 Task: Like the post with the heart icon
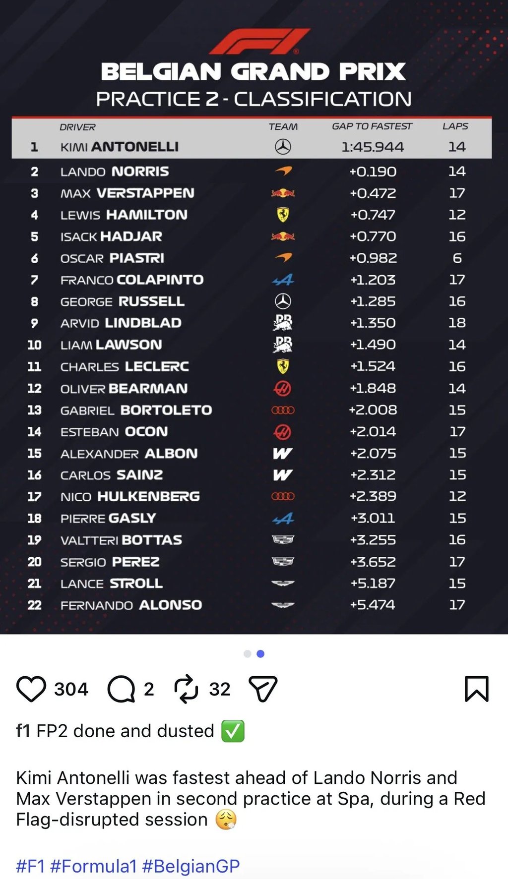click(31, 689)
